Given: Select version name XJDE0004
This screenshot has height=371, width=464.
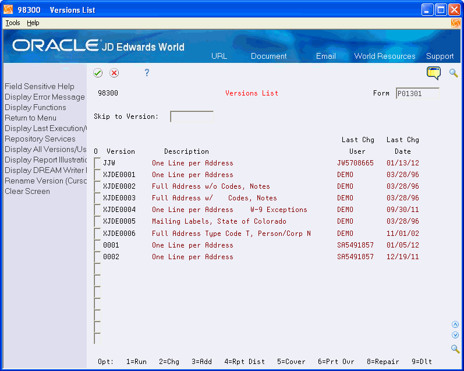Looking at the screenshot, I should 119,210.
